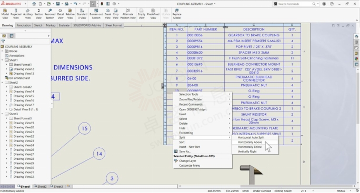The image size is (360, 193).
Task: Open the Evaluate tab
Action: pyautogui.click(x=64, y=25)
